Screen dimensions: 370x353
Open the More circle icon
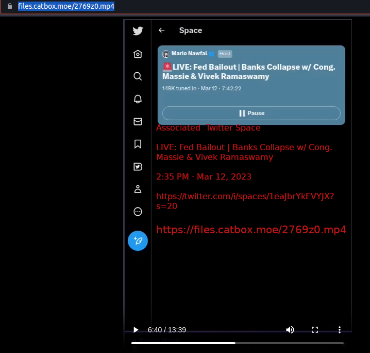coord(138,212)
